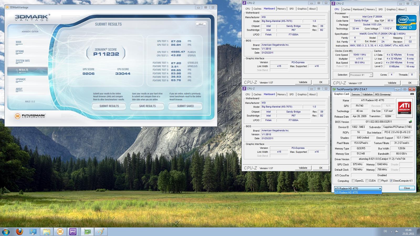Click the Intel Core i7 logo in CPU-Z

406,23
